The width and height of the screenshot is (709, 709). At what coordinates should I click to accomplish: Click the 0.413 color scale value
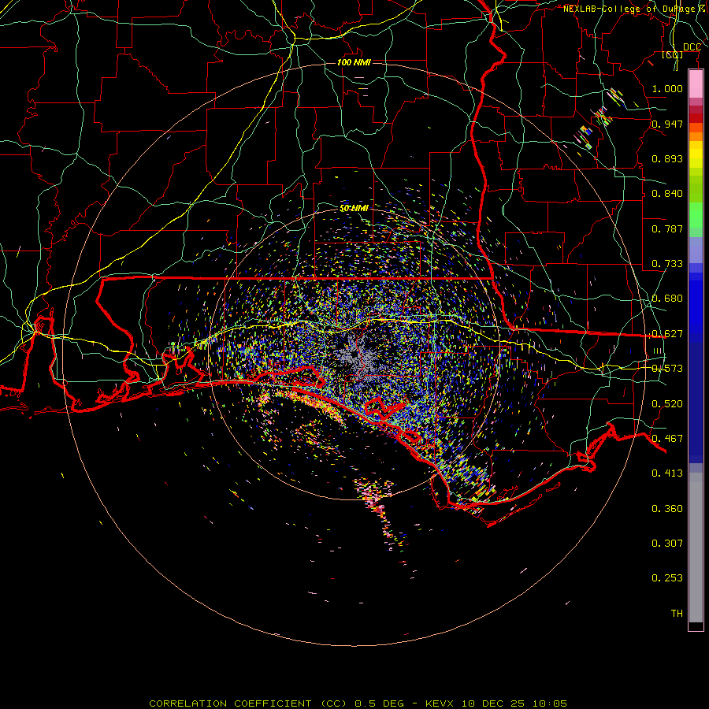click(667, 473)
